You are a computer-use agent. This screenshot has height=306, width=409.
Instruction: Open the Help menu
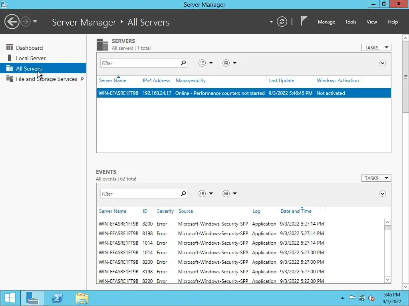point(393,22)
